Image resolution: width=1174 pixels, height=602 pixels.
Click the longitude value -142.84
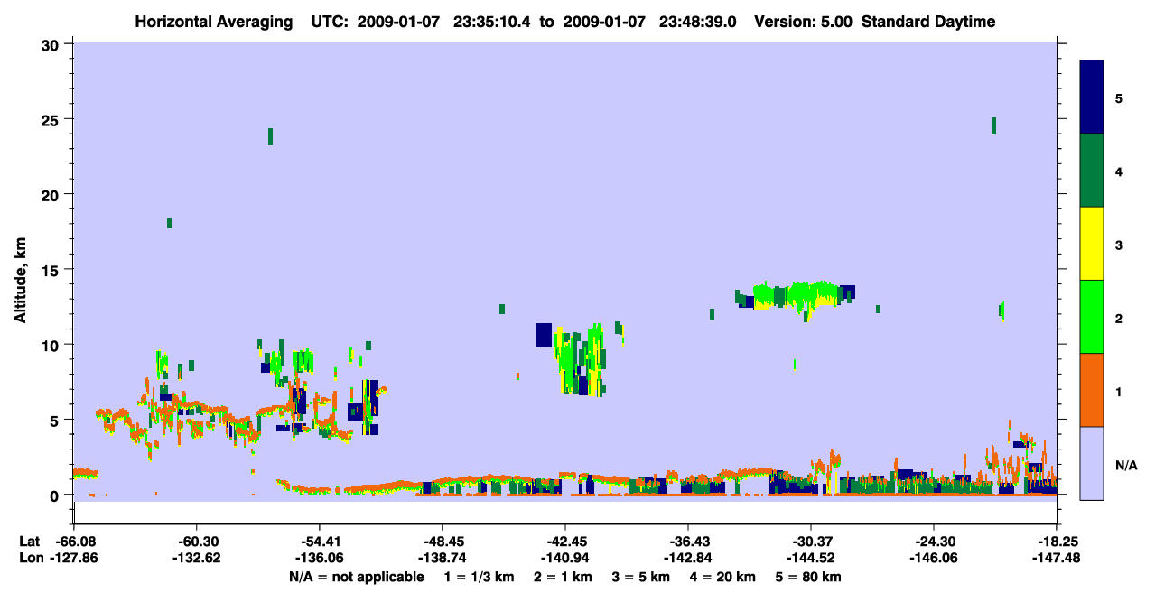click(687, 559)
